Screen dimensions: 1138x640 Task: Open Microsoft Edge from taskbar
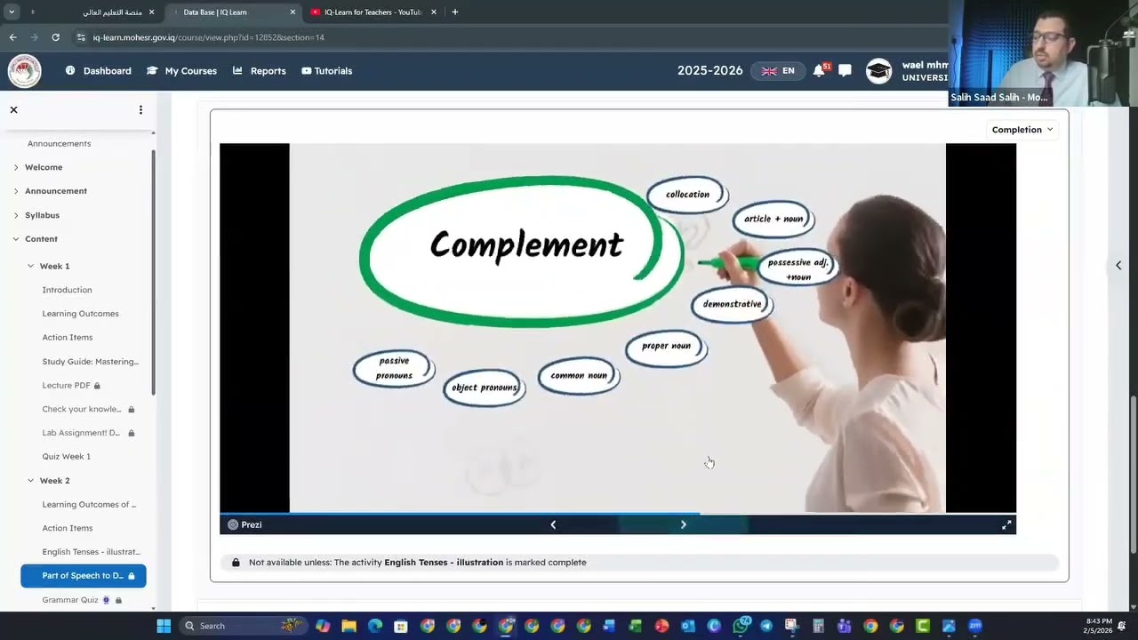(x=374, y=626)
